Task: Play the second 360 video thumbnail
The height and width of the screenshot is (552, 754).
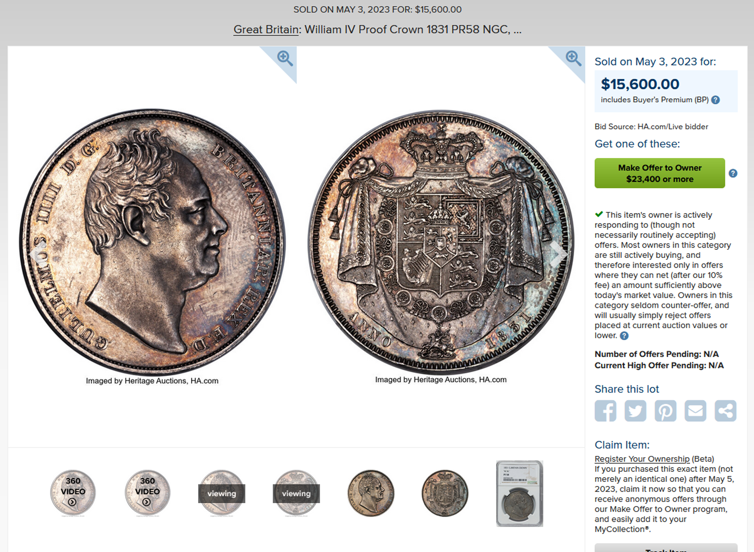Action: coord(147,493)
